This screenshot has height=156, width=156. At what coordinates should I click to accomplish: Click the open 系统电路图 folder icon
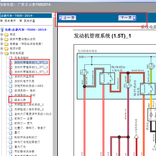(x=6, y=53)
